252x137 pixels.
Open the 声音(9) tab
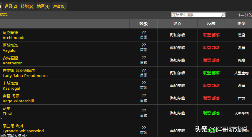click(59, 6)
